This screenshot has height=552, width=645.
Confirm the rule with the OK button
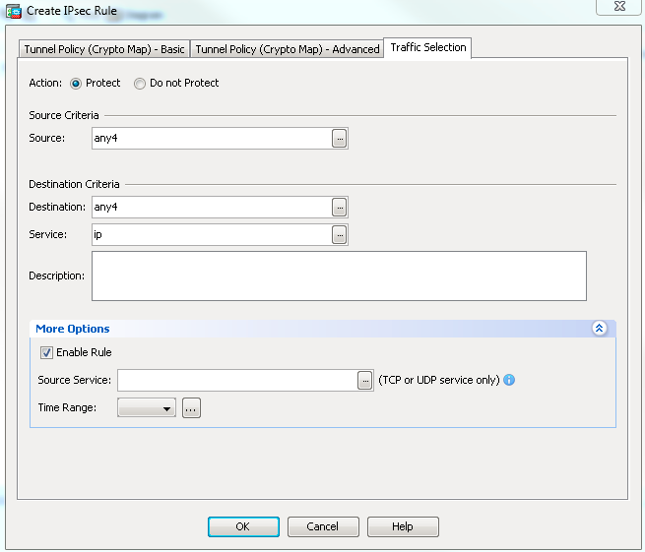click(243, 526)
